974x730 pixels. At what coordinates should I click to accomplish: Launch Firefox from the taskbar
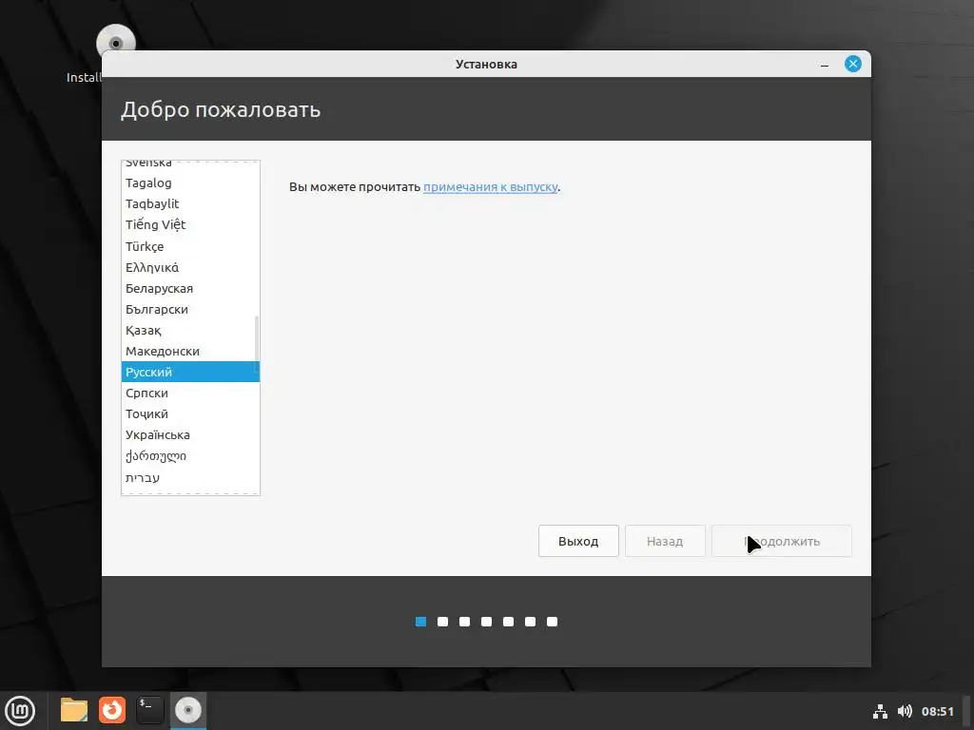point(112,710)
